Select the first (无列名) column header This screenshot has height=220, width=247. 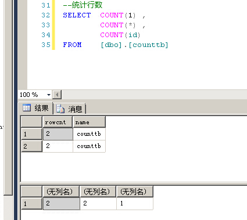coord(61,192)
